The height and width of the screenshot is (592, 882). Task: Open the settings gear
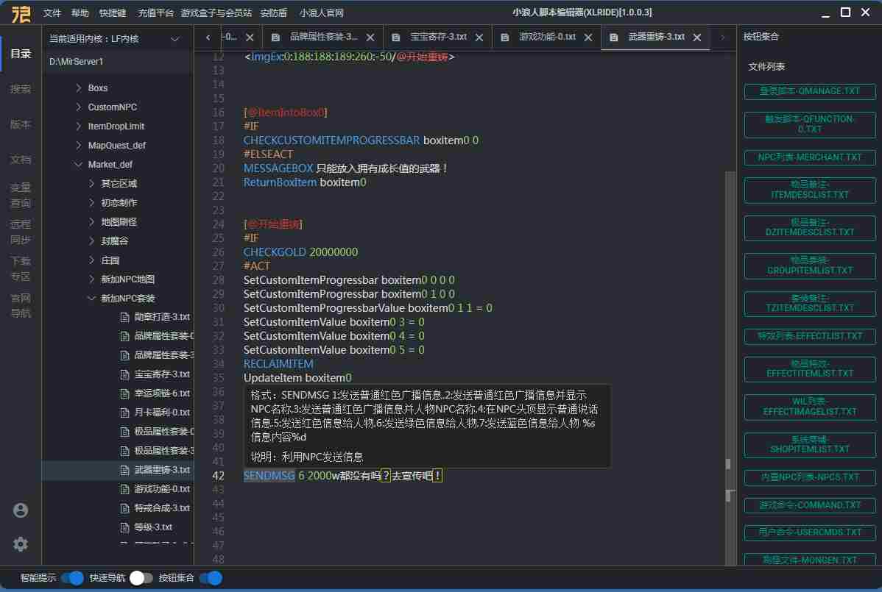pos(20,544)
